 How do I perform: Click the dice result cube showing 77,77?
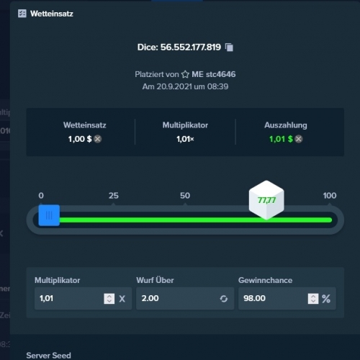click(266, 200)
